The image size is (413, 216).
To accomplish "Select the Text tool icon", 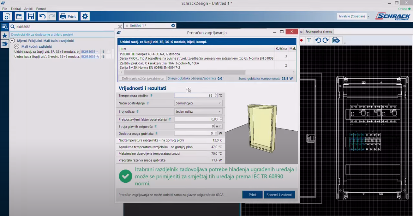I will [309, 40].
